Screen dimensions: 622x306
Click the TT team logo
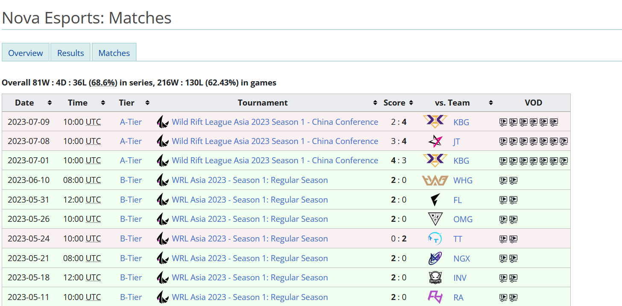[x=435, y=238]
